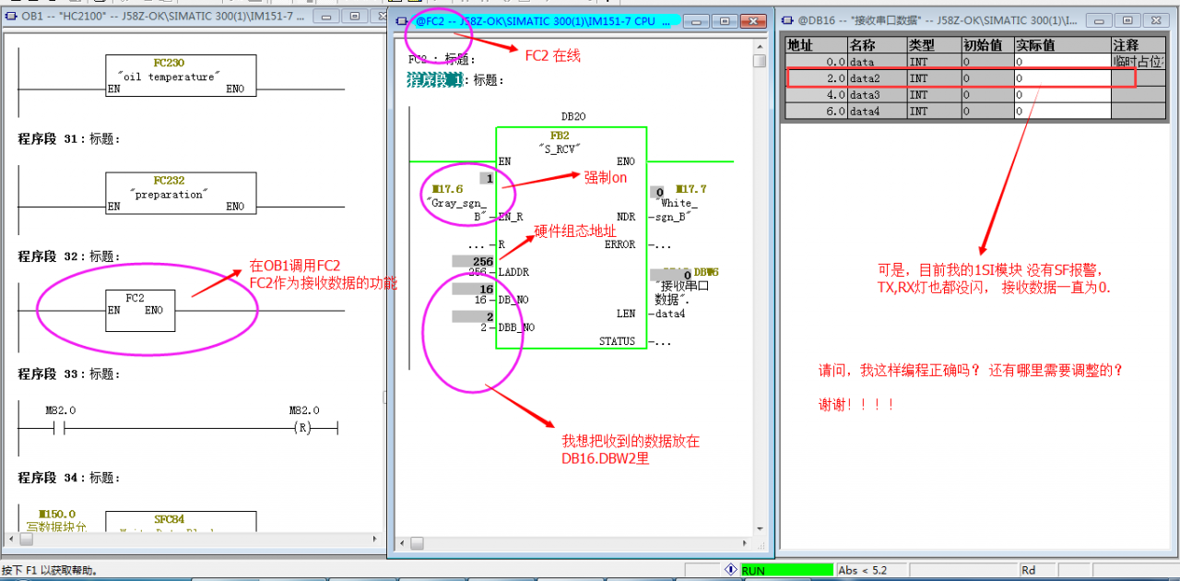Click the 类型 column header in DB16
Viewport: 1180px width, 581px height.
934,45
